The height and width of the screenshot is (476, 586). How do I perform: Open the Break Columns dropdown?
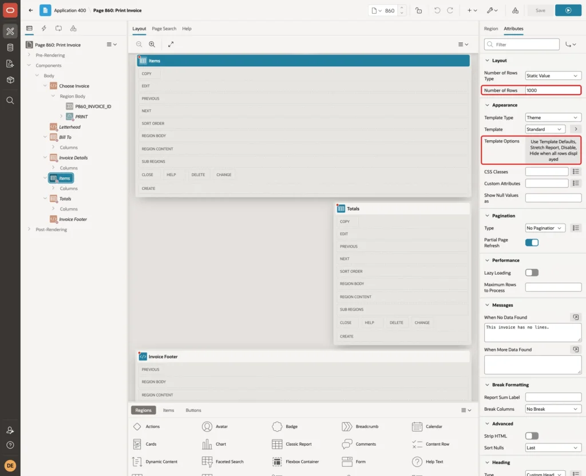(553, 409)
